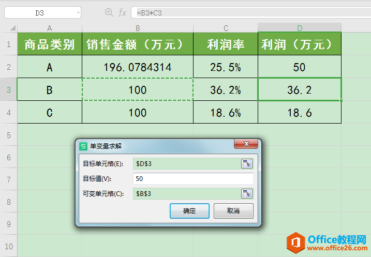Image resolution: width=371 pixels, height=257 pixels.
Task: Click the fx insert function icon
Action: click(x=123, y=12)
